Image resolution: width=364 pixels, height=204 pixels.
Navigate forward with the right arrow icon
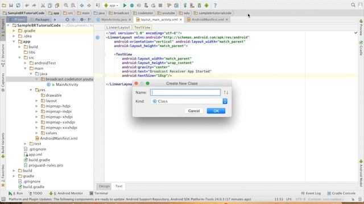tap(89, 5)
